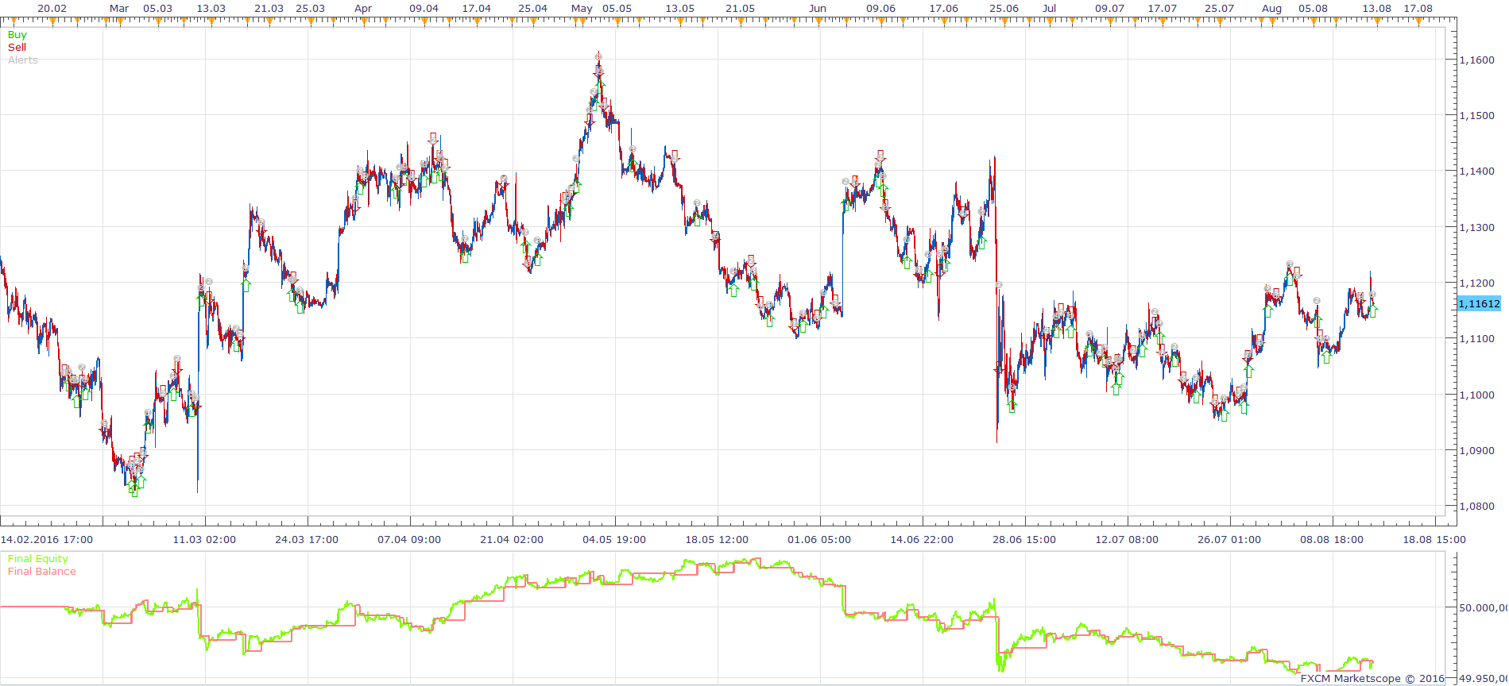Screen dimensions: 1509x686
Task: Click the 08.08 18:00 time label
Action: [x=1332, y=540]
